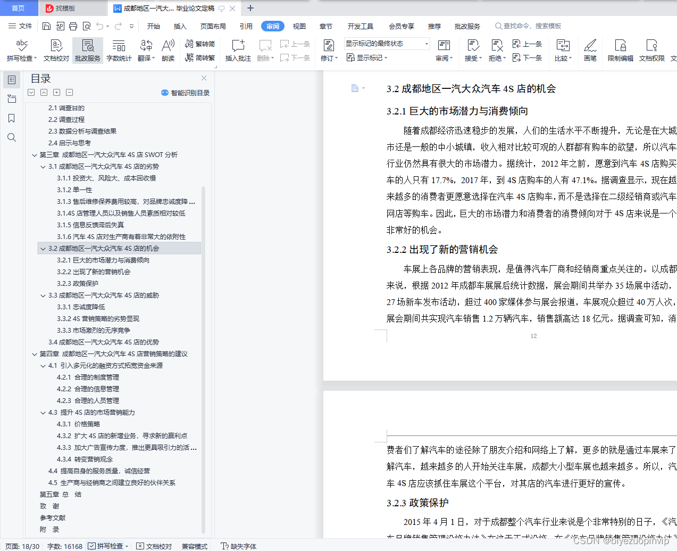Switch to the 首页 tab

(x=18, y=8)
